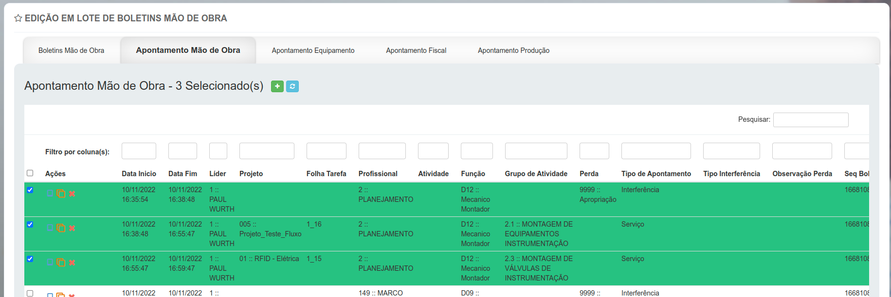Click the blue refresh icon beside the heading

pyautogui.click(x=292, y=86)
